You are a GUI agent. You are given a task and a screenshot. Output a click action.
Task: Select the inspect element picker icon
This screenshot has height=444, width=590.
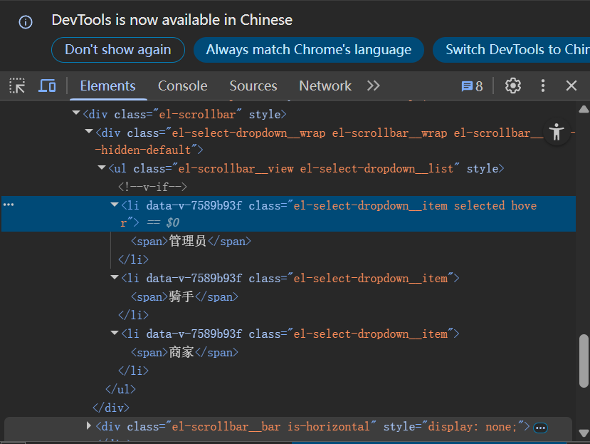(17, 86)
